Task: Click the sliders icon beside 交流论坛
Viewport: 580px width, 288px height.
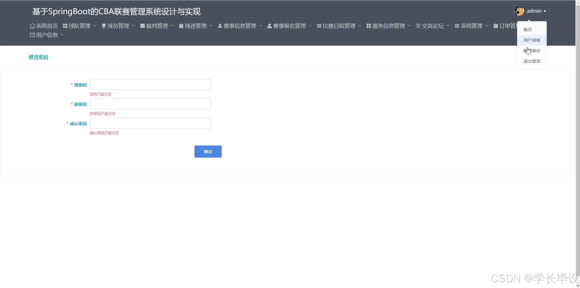Action: 418,26
